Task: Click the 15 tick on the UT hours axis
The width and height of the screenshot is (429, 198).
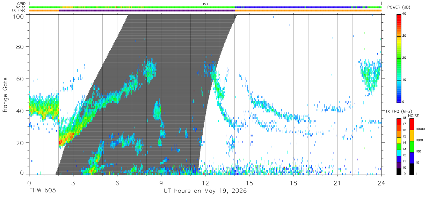Action: [x=249, y=183]
